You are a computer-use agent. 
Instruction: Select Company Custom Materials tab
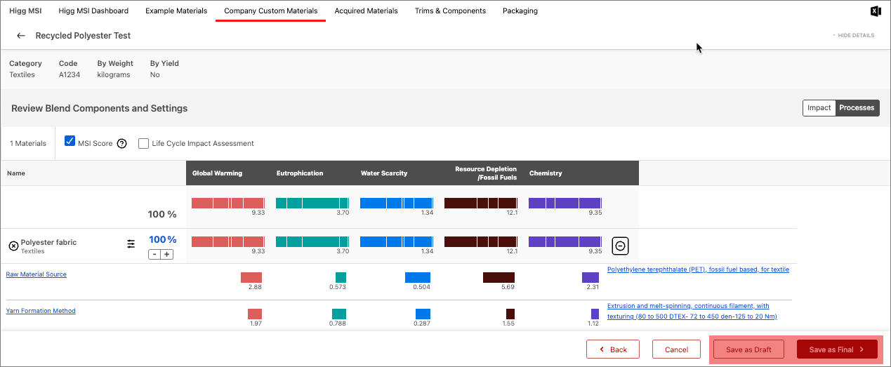click(x=270, y=11)
